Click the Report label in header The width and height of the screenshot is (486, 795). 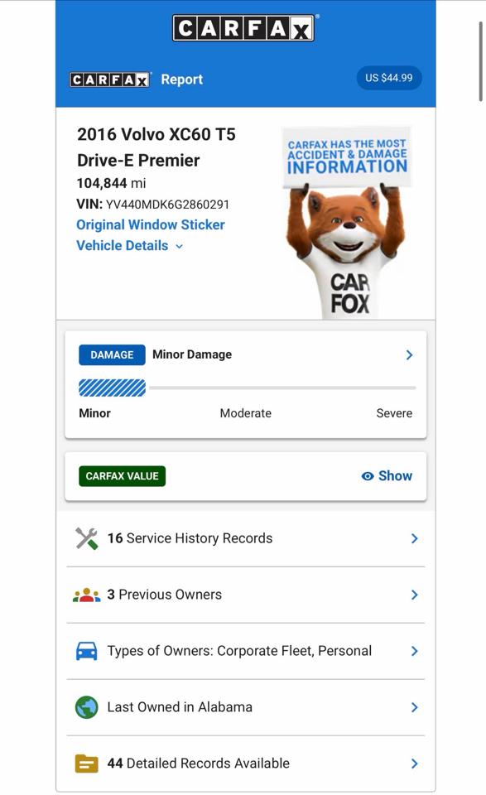click(x=182, y=79)
